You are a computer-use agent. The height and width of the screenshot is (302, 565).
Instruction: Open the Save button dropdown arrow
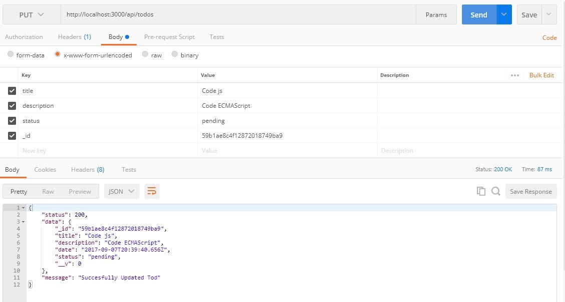pos(548,14)
